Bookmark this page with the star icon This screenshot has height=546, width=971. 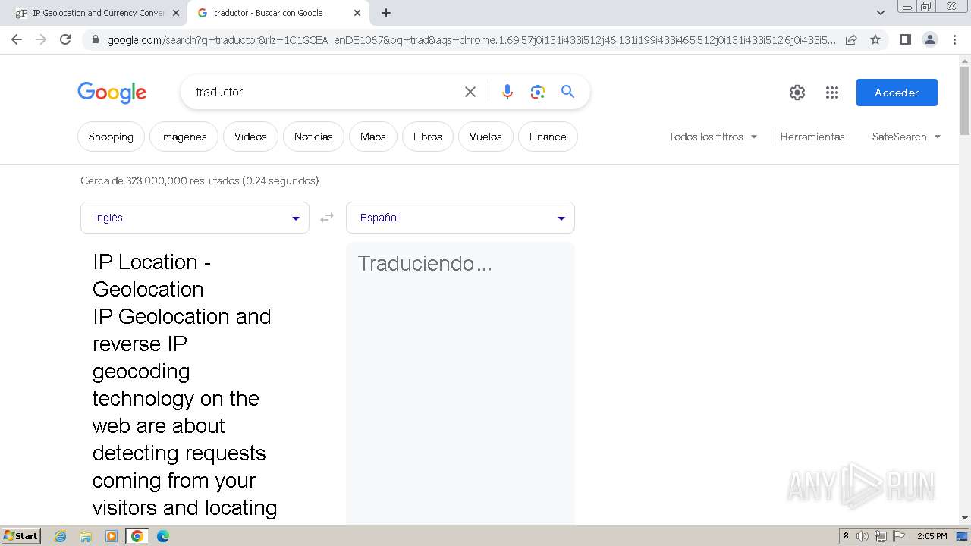875,39
